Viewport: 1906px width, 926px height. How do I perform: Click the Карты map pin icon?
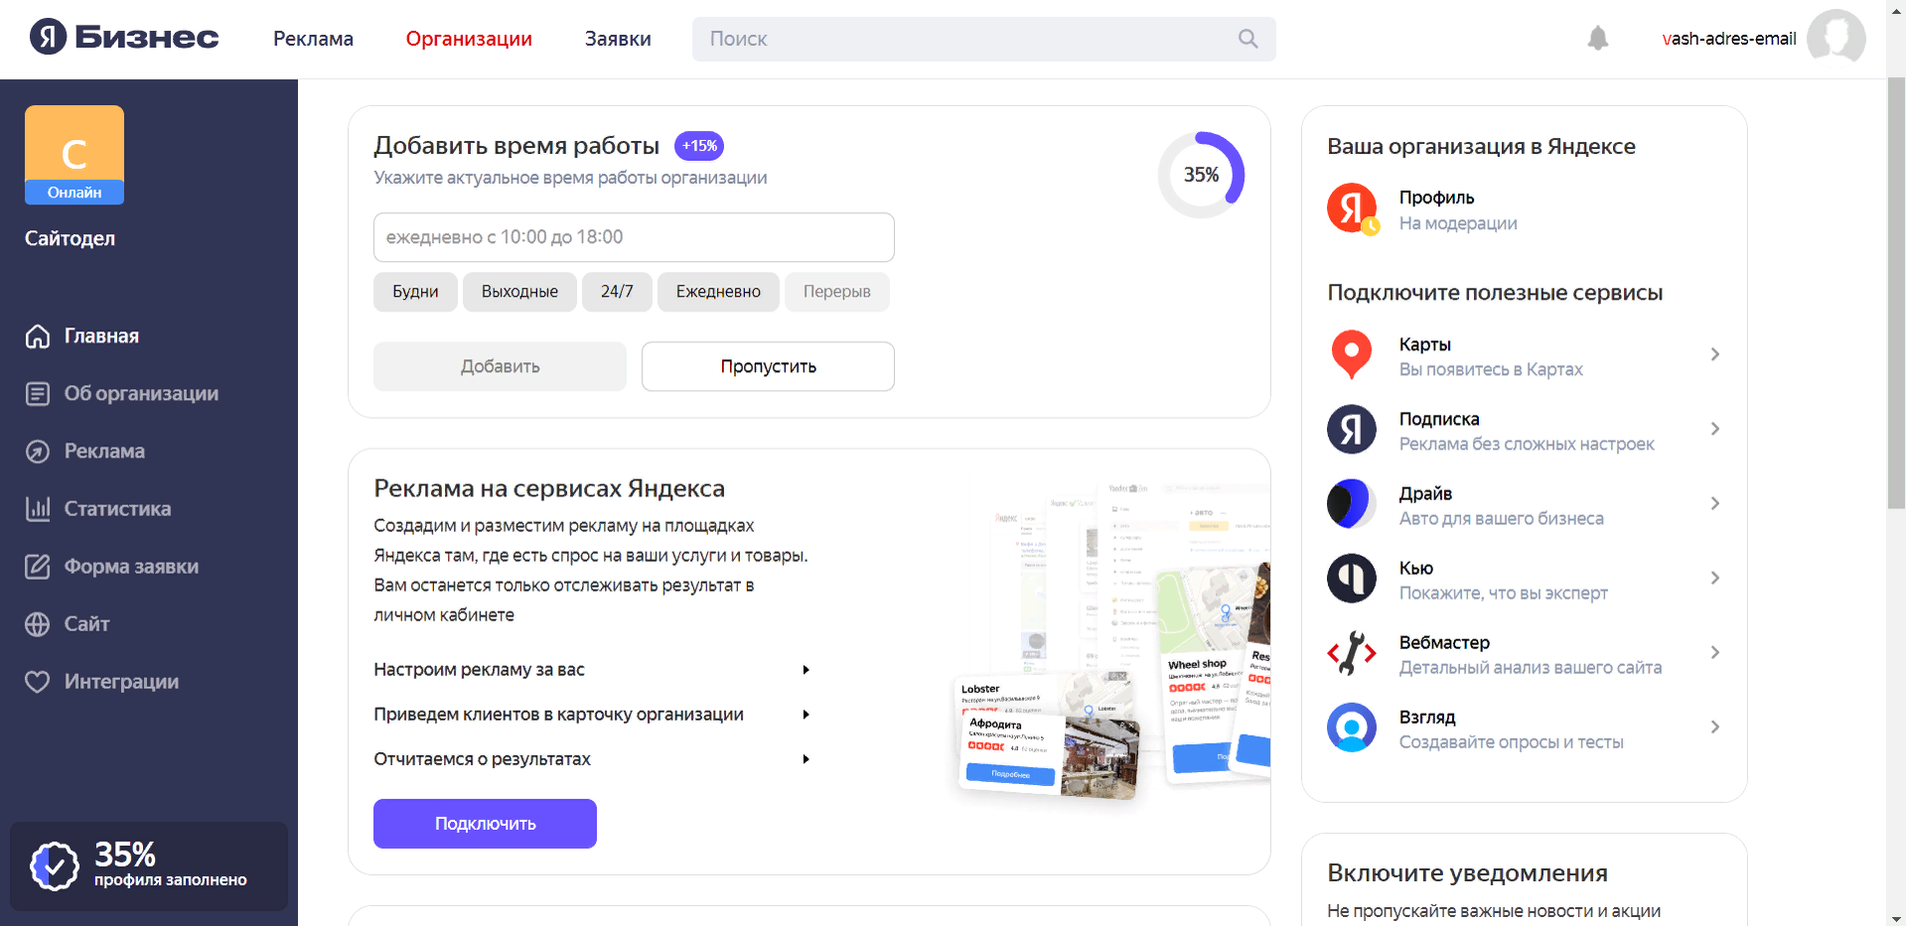point(1352,355)
